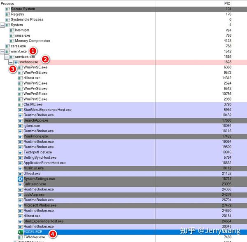This screenshot has height=242, width=247.
Task: Select WmiPrvSE.exe with PID 6360
Action: (35, 67)
